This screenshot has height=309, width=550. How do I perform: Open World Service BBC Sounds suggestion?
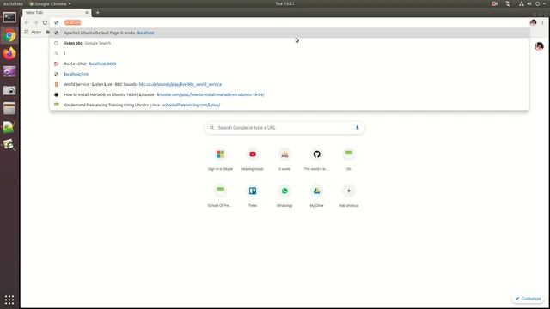click(x=290, y=84)
